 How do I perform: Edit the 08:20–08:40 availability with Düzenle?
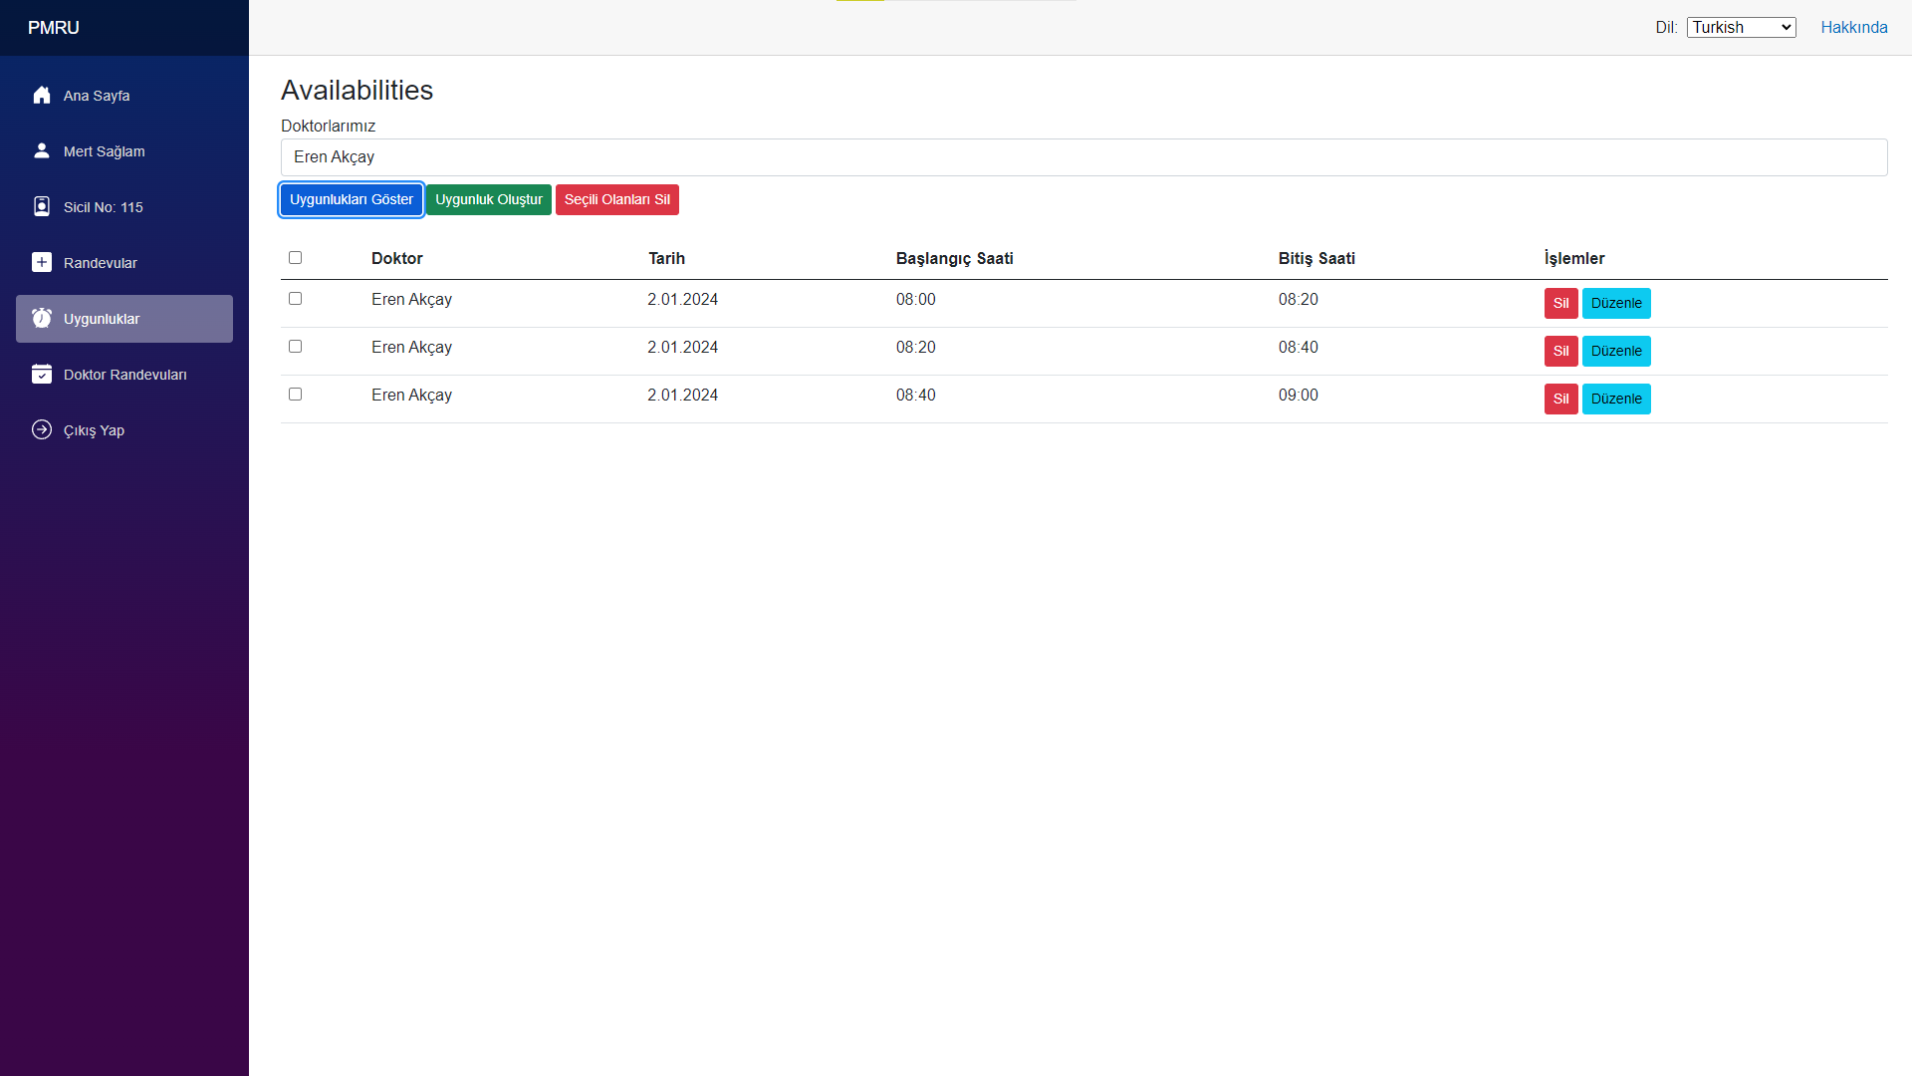1616,352
